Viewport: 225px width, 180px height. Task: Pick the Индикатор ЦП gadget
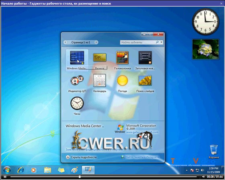77,81
